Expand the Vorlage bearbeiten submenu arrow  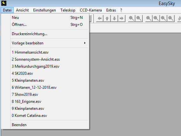[x=85, y=43]
